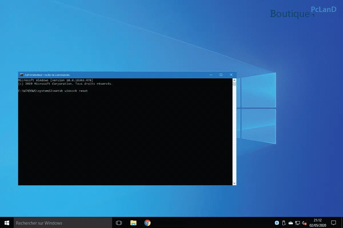Open the OneDrive cloud tray icon
Screen dimensions: 343x228
pyautogui.click(x=291, y=223)
